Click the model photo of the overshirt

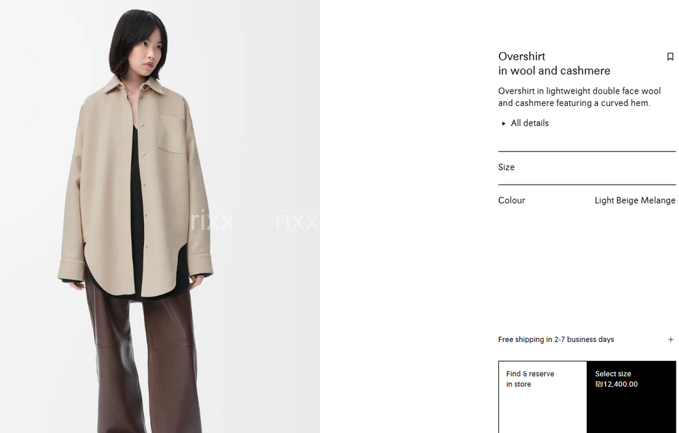[160, 216]
